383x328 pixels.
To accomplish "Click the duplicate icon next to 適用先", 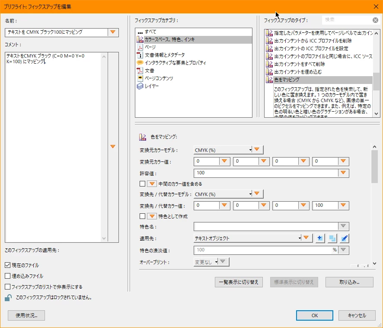I will point(332,238).
